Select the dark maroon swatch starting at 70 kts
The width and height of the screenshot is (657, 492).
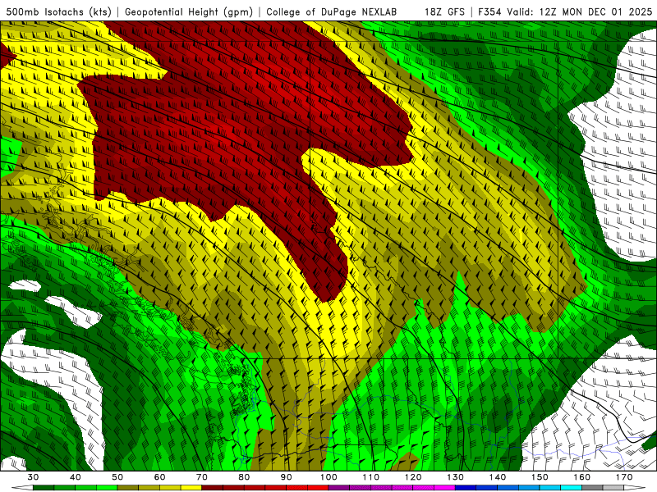point(213,487)
